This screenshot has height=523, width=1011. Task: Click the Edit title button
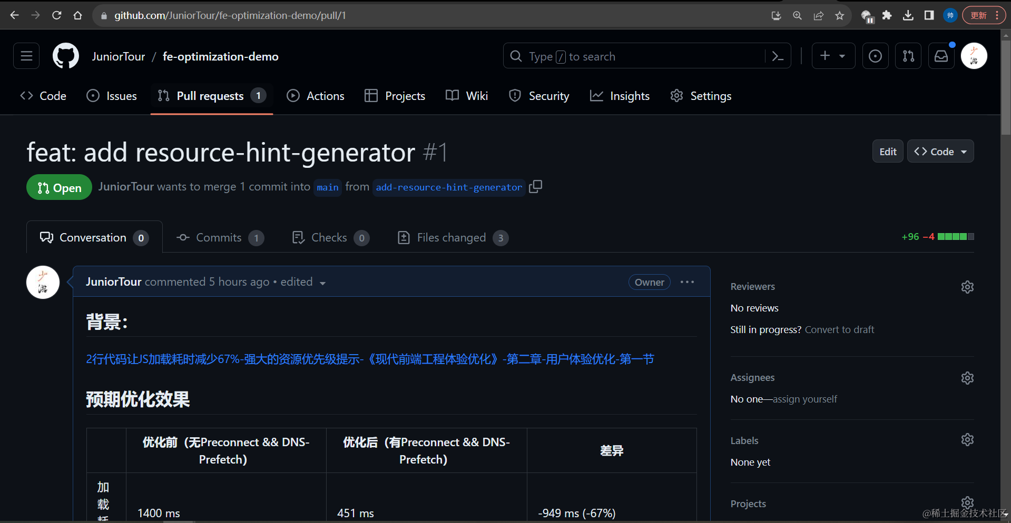coord(888,152)
